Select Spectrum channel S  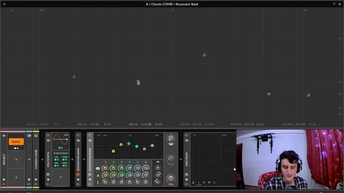click(214, 182)
